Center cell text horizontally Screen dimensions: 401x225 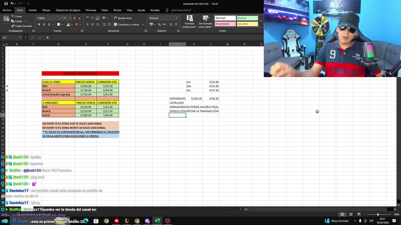(92, 24)
